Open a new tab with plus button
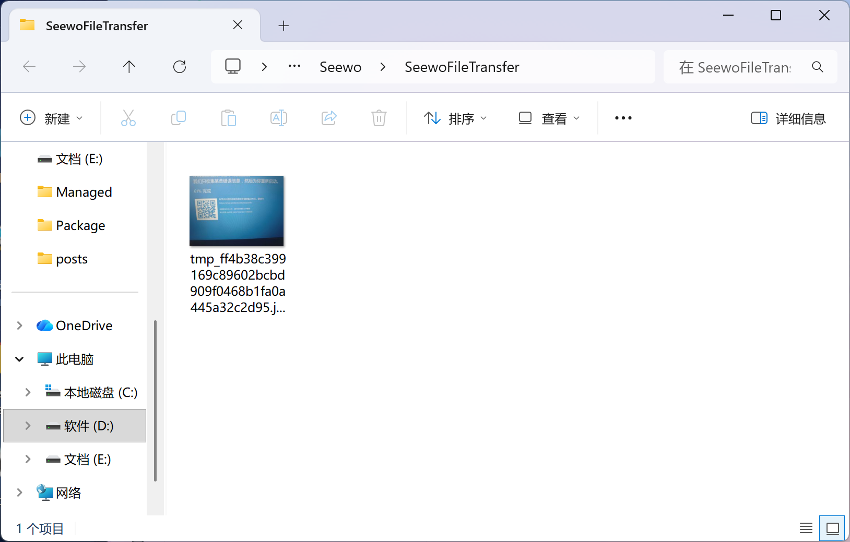The width and height of the screenshot is (850, 542). pos(284,26)
